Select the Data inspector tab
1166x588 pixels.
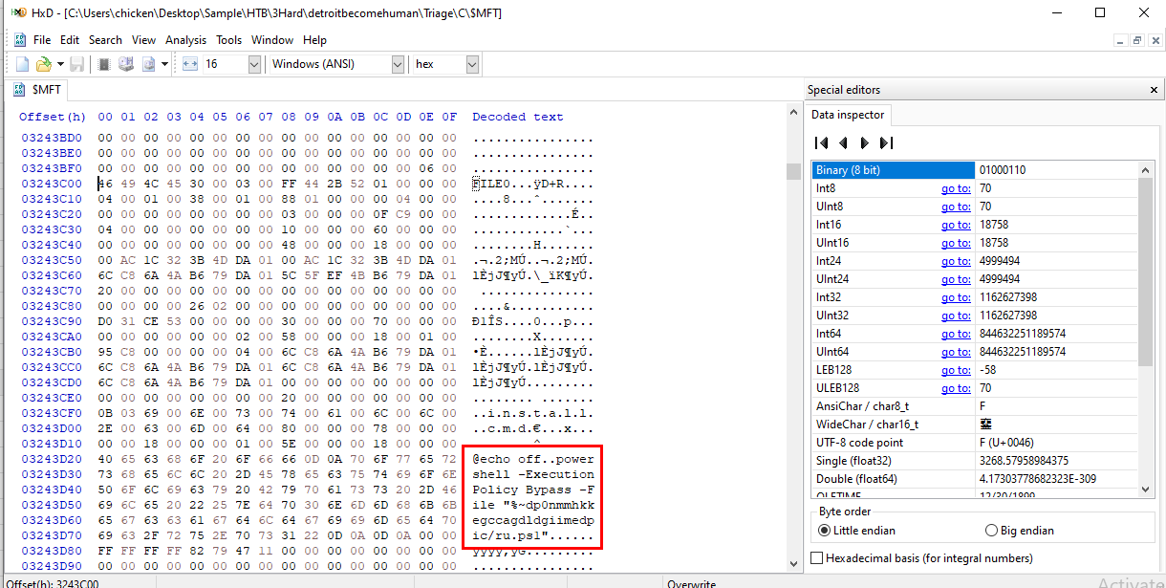(849, 115)
